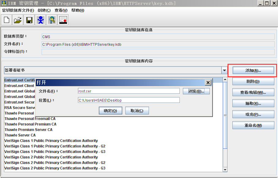This screenshot has width=278, height=178.
Task: Click the floppy disk save icon
Action: [x=29, y=20]
